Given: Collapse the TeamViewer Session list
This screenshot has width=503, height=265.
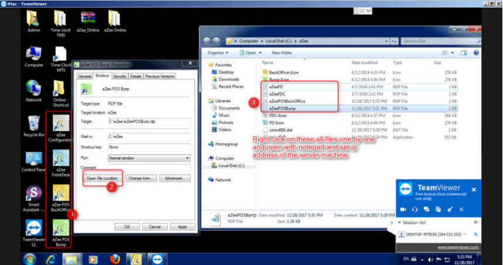Looking at the screenshot, I should pyautogui.click(x=399, y=222).
